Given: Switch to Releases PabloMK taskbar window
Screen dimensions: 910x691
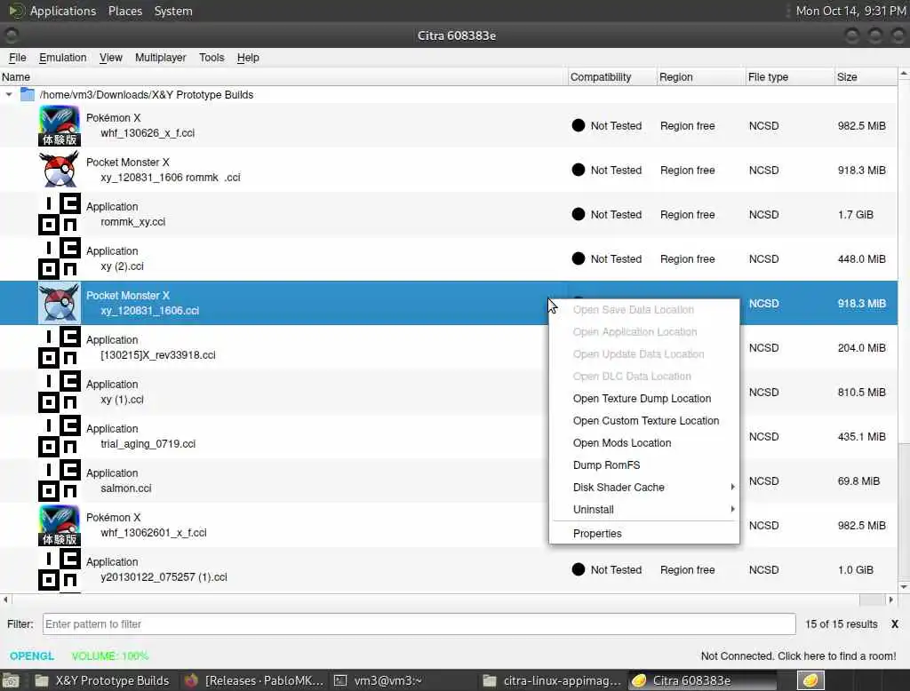Looking at the screenshot, I should pyautogui.click(x=253, y=680).
